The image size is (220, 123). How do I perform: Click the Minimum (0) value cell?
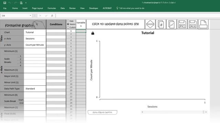(35, 95)
